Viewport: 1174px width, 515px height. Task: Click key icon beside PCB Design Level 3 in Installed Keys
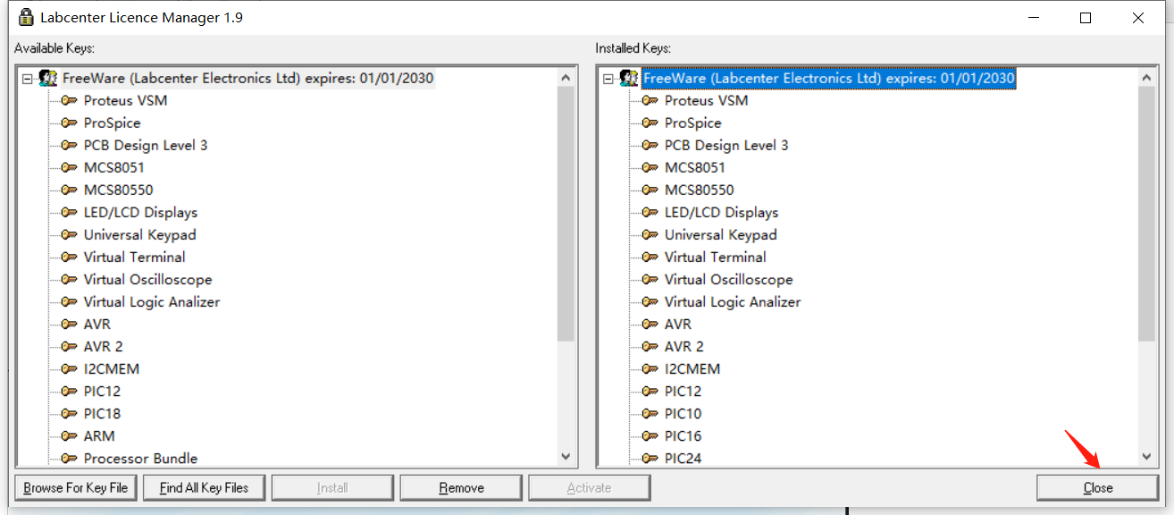click(x=650, y=145)
